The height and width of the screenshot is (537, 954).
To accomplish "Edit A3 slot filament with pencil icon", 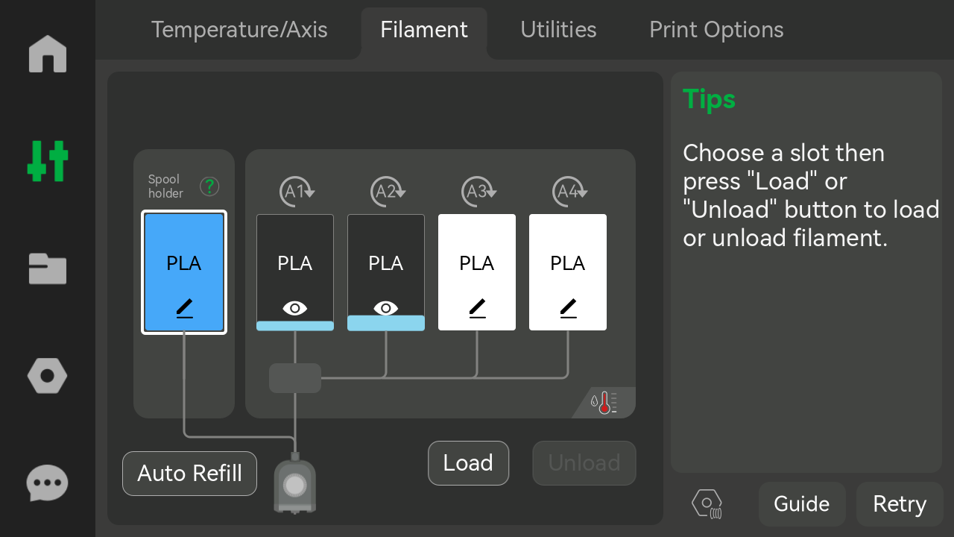I will pos(477,308).
